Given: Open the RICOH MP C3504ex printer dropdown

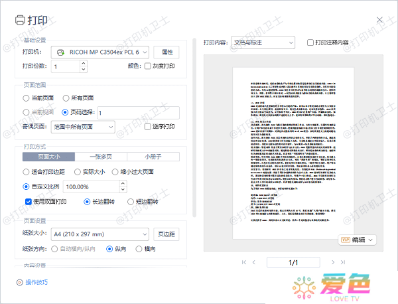Looking at the screenshot, I should point(100,52).
